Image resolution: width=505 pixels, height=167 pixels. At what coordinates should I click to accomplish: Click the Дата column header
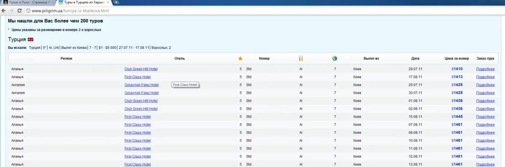[x=415, y=58]
